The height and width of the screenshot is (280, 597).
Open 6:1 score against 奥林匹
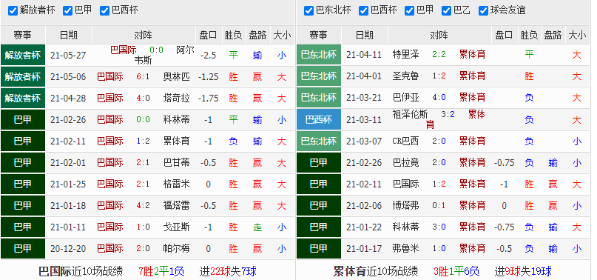click(x=143, y=77)
